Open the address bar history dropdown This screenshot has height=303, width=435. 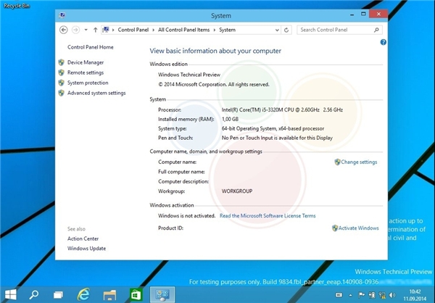pos(277,30)
